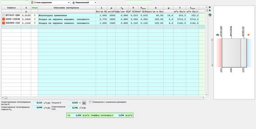Viewport: 256px width, 129px height.
Task: Click the horizontal scrollbar left arrow
Action: click(x=2, y=98)
